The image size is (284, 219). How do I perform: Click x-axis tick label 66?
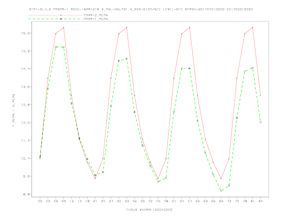tap(213, 201)
